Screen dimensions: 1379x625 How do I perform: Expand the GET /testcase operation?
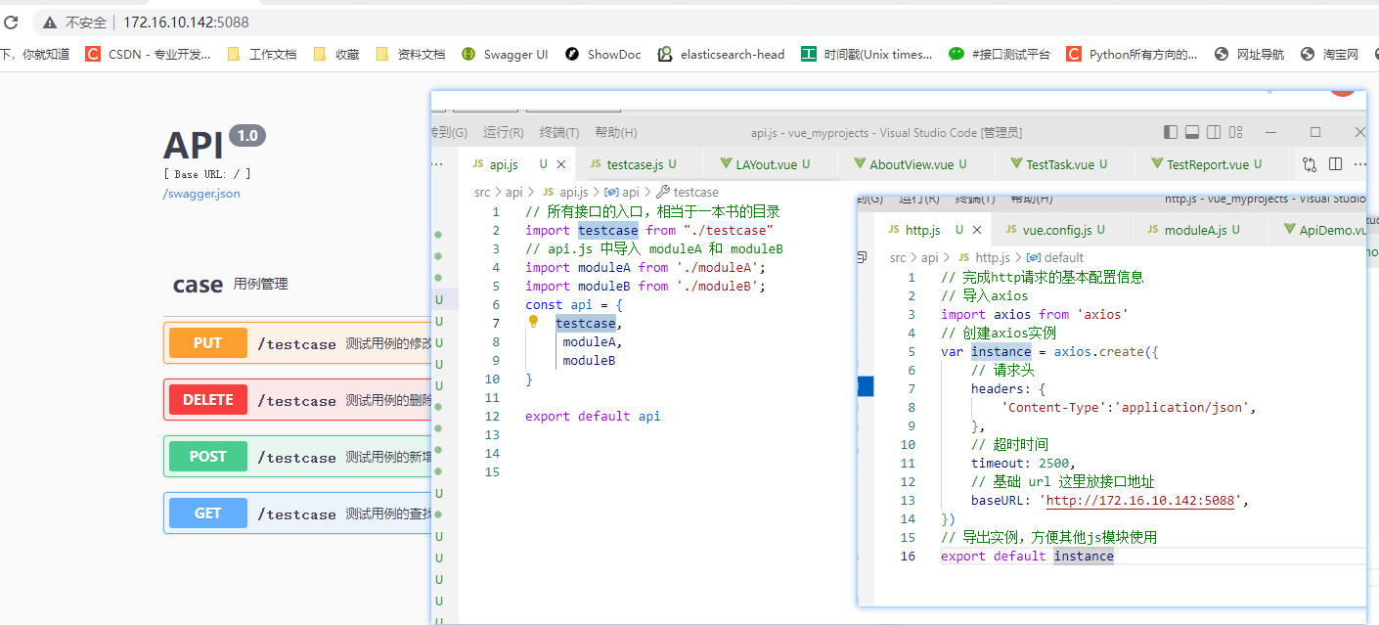pos(297,513)
